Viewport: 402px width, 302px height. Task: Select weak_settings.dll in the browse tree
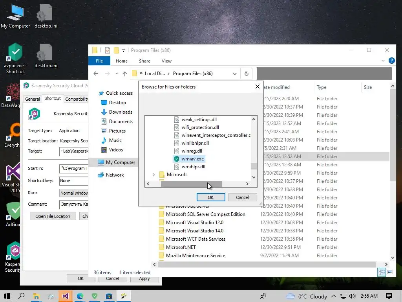point(196,120)
